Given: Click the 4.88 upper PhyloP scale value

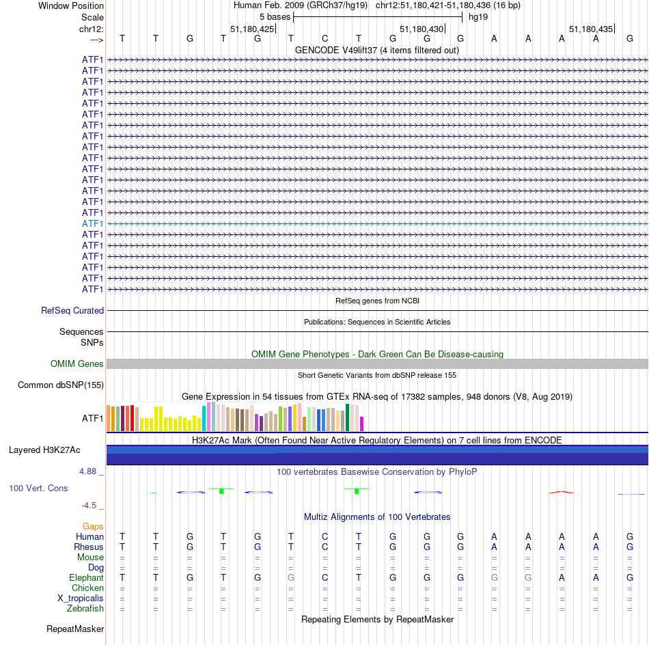Looking at the screenshot, I should coord(87,471).
